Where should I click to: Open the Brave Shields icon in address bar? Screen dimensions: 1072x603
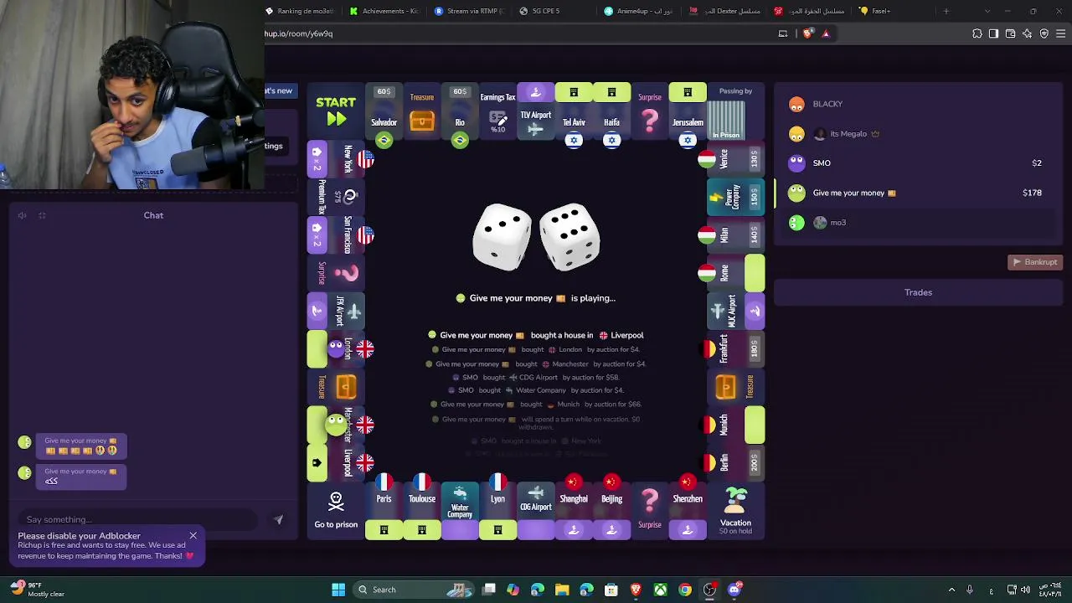pyautogui.click(x=807, y=33)
